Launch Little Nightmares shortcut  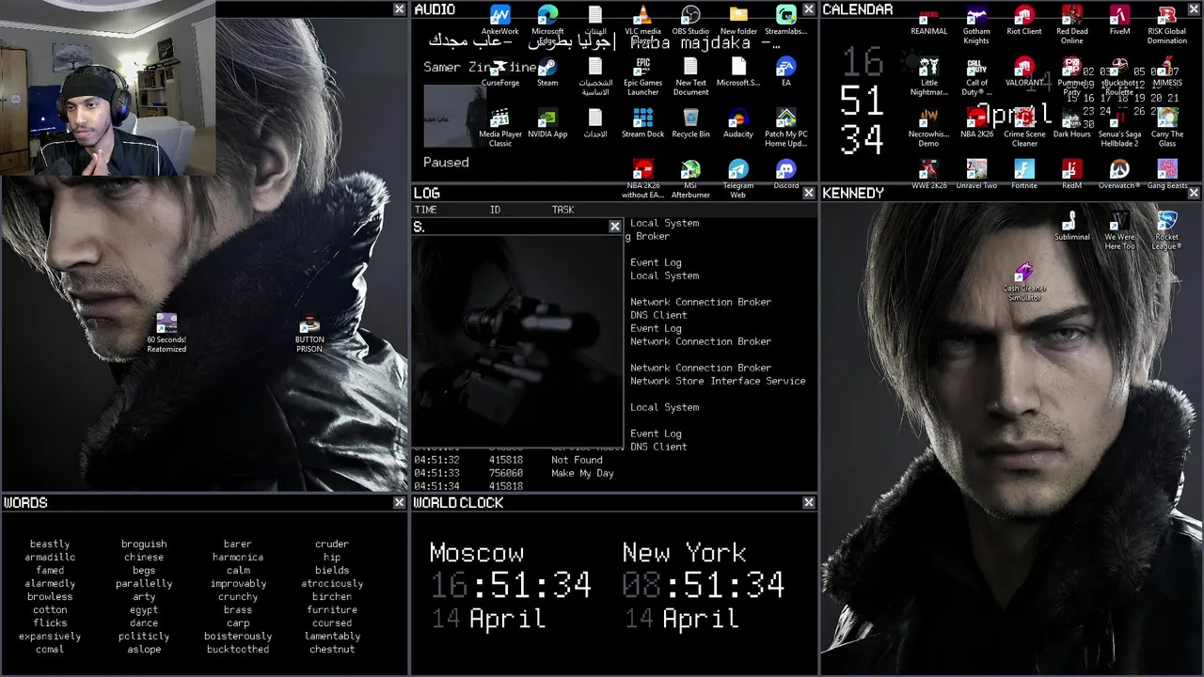[928, 76]
